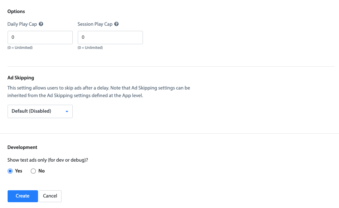This screenshot has width=339, height=208.
Task: Click the Create button
Action: 23,196
